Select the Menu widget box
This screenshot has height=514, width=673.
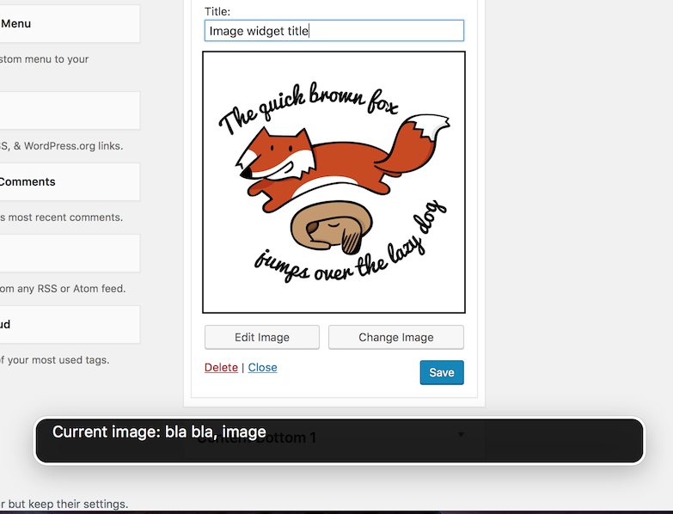point(69,23)
